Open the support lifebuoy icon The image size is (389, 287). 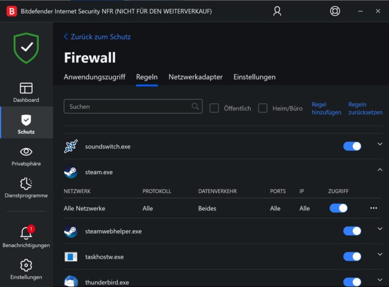click(x=335, y=11)
